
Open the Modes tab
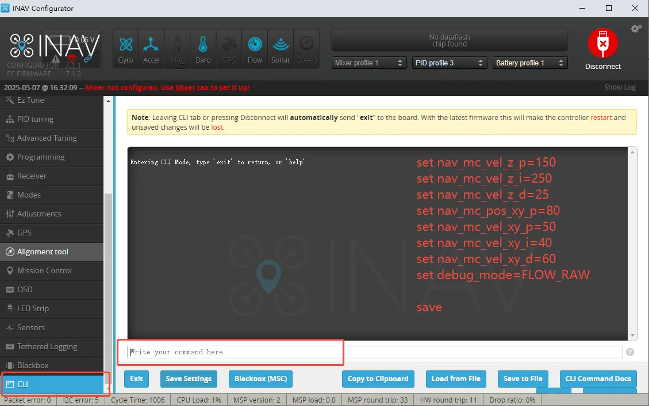pyautogui.click(x=52, y=195)
